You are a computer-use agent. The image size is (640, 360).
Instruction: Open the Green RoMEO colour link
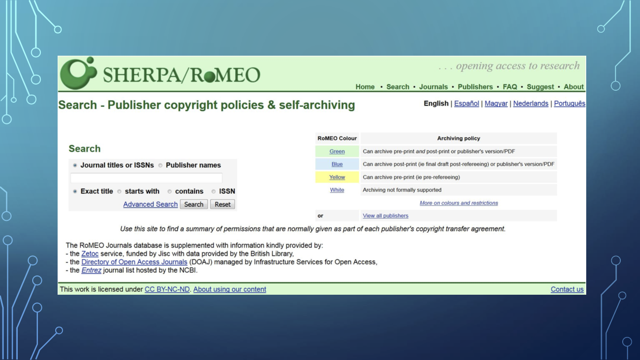(x=337, y=152)
